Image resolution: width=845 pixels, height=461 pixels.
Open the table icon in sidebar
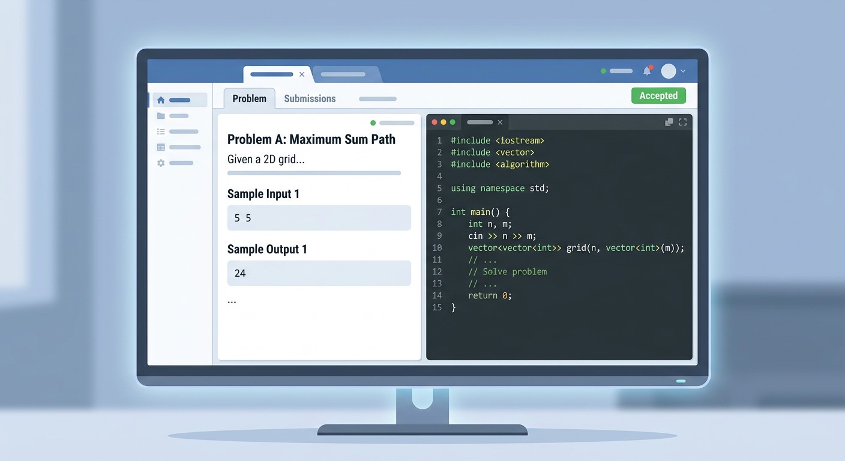coord(161,147)
